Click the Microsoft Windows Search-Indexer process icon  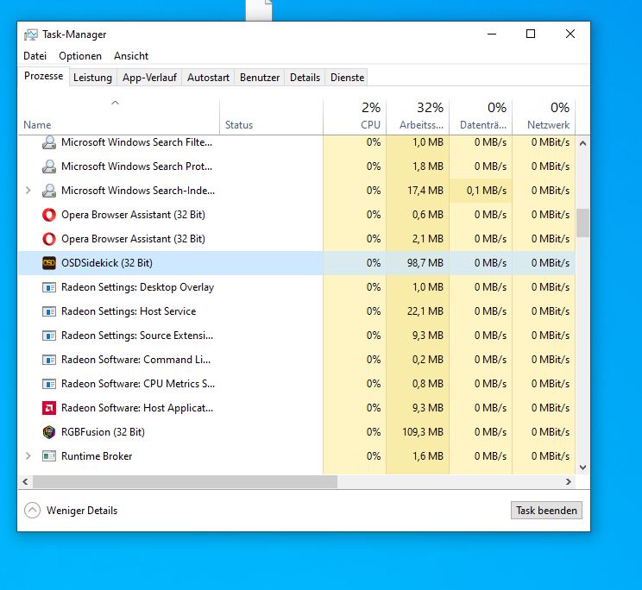[x=49, y=191]
